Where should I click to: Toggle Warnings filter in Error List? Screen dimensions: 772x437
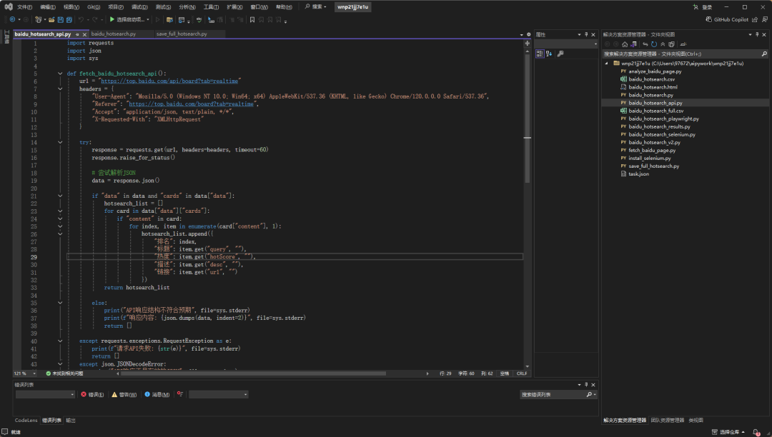(x=124, y=394)
